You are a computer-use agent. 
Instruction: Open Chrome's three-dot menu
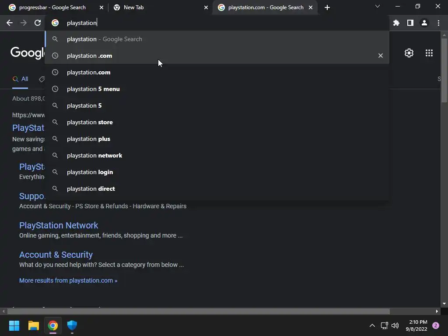[438, 23]
